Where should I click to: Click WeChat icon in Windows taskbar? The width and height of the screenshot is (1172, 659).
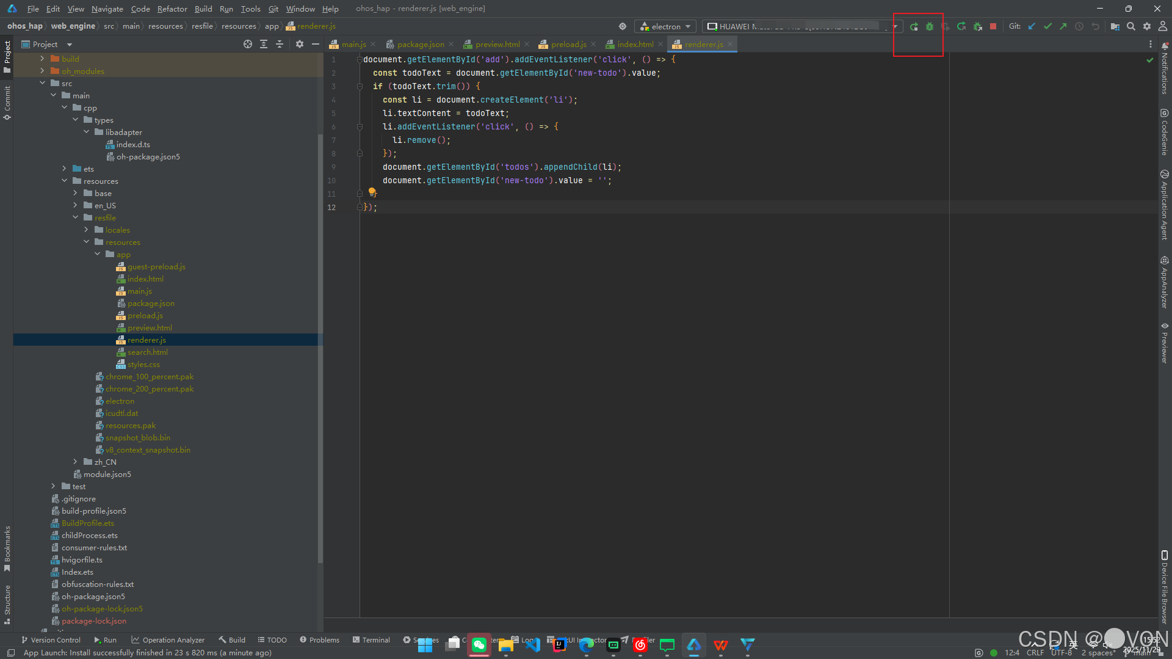point(479,644)
